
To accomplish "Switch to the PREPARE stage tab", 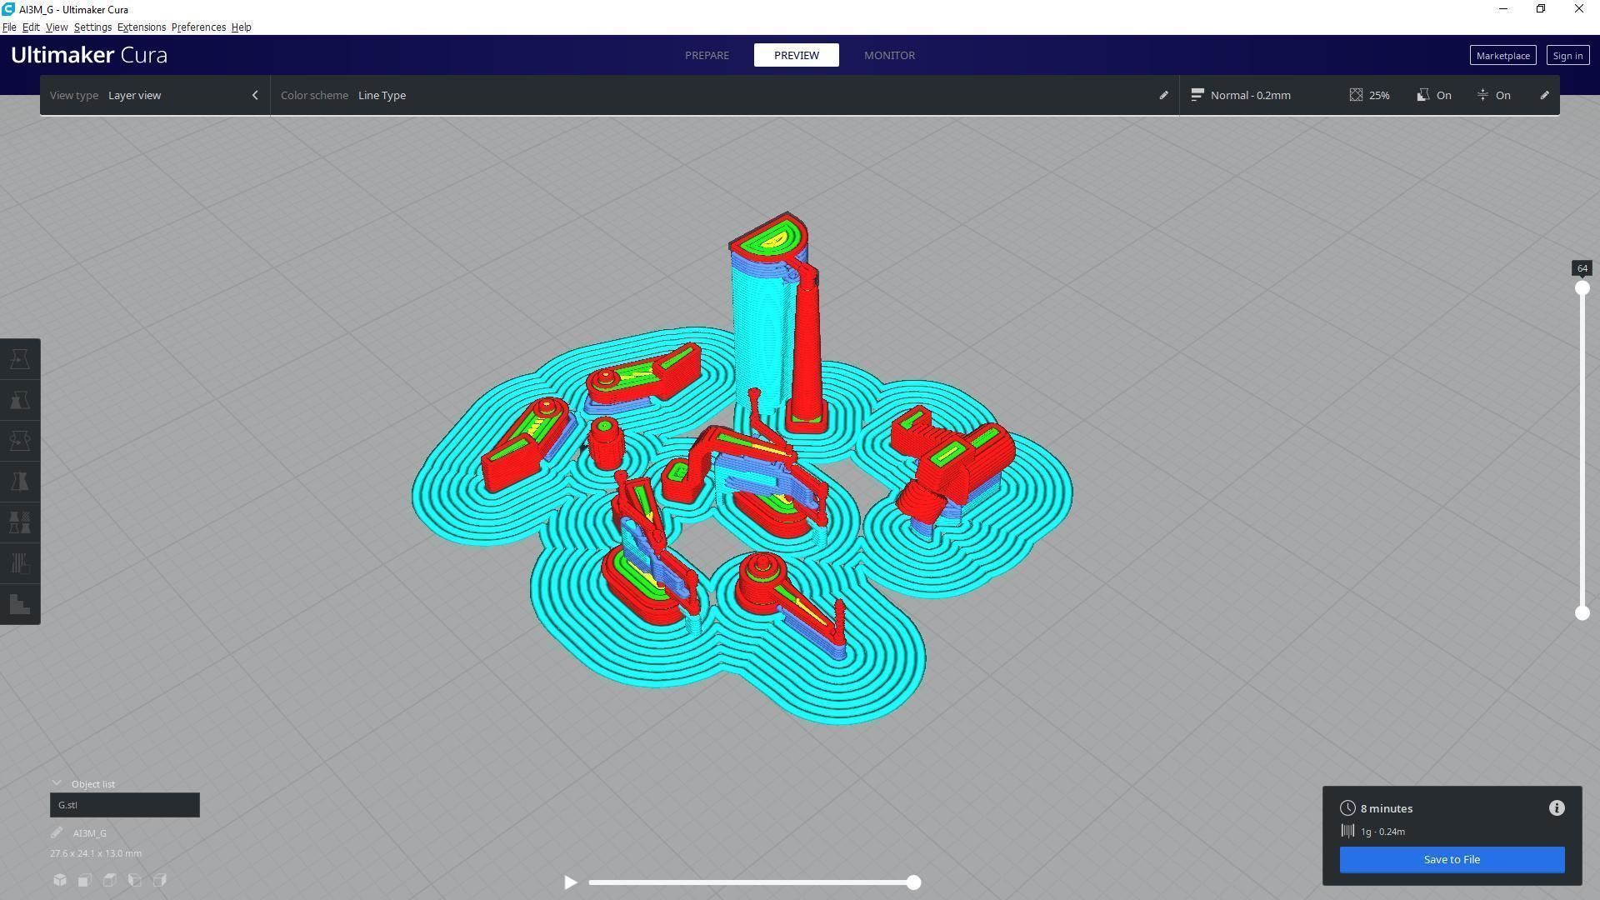I will [x=707, y=55].
